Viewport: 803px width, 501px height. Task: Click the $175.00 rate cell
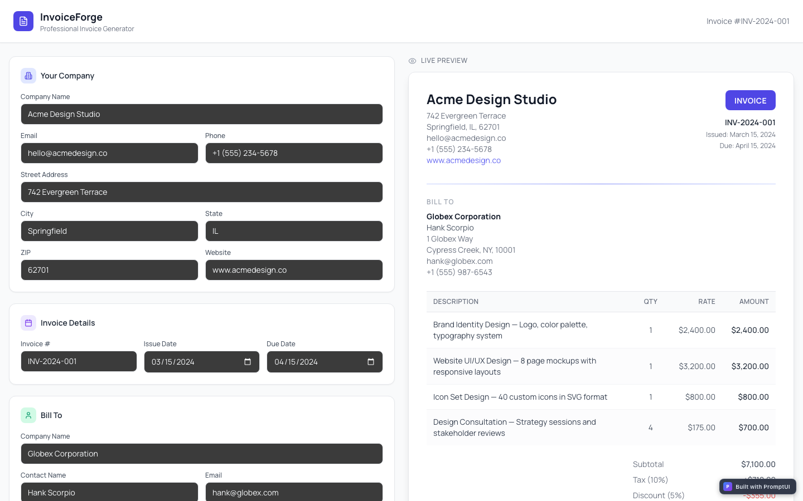701,428
